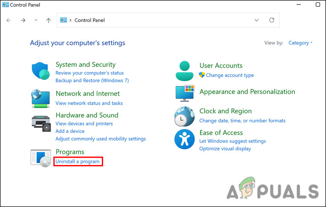
Task: Open the Ease of Access icon
Action: click(x=185, y=139)
